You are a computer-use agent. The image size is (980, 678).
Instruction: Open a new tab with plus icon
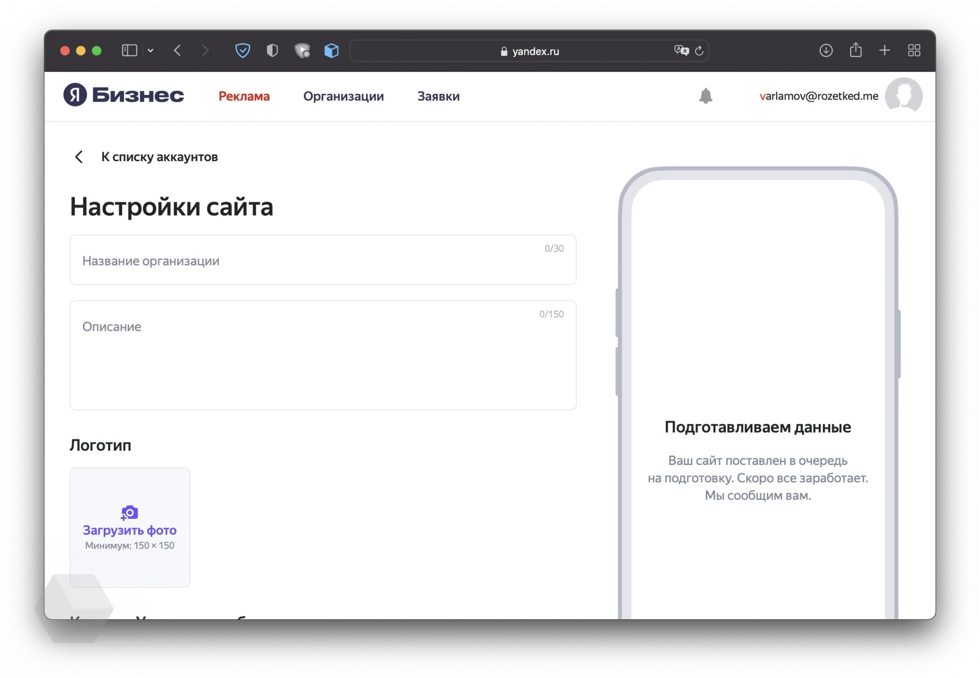pyautogui.click(x=884, y=50)
